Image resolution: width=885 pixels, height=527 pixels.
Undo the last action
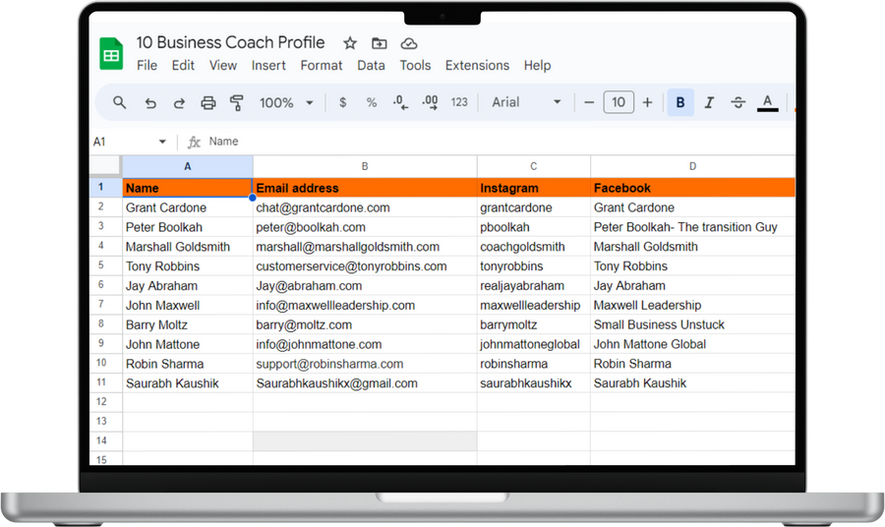(x=150, y=102)
